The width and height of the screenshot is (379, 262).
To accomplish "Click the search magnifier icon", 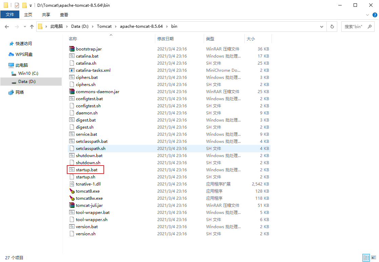I will pos(370,26).
